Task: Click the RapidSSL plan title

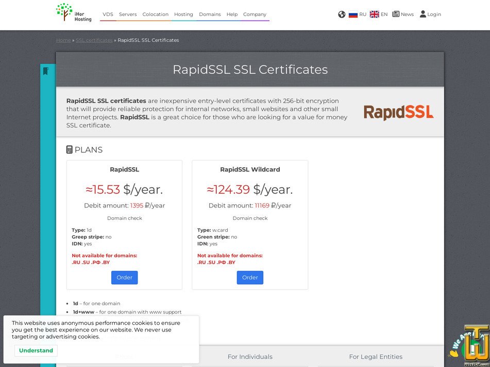Action: coord(124,169)
